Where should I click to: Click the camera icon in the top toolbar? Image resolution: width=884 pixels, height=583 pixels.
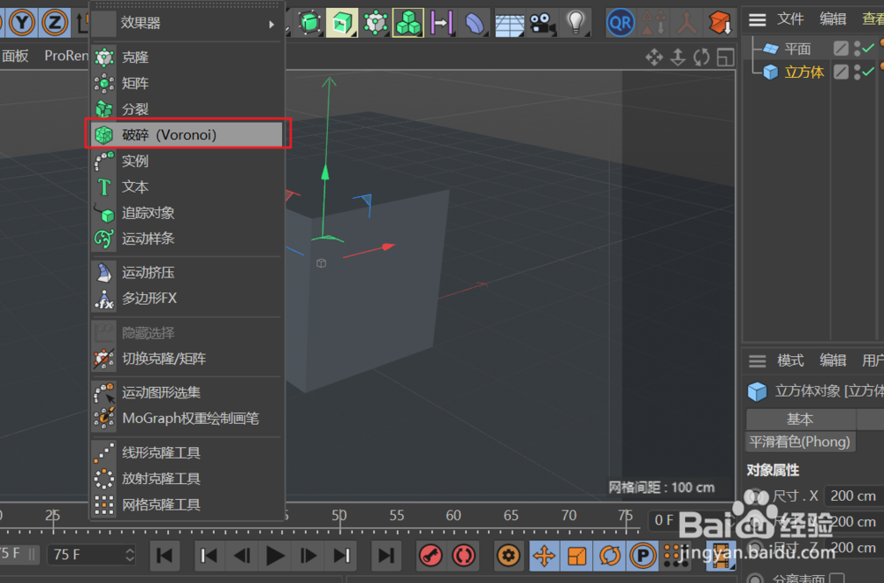click(x=543, y=22)
